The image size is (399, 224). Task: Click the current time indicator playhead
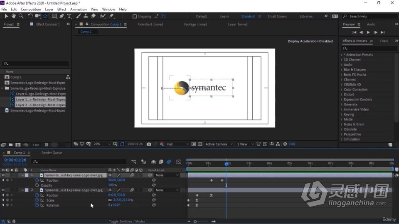coord(226,164)
